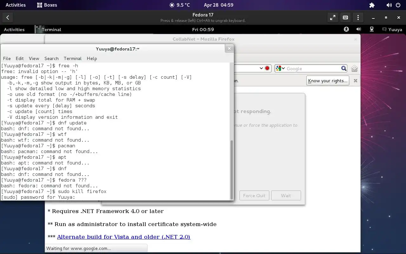Screen dimensions: 406x254
Task: Click 'Fedora 17' Boxes title
Action: pyautogui.click(x=203, y=15)
